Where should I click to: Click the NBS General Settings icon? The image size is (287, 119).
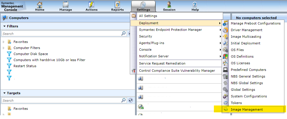[x=225, y=76]
